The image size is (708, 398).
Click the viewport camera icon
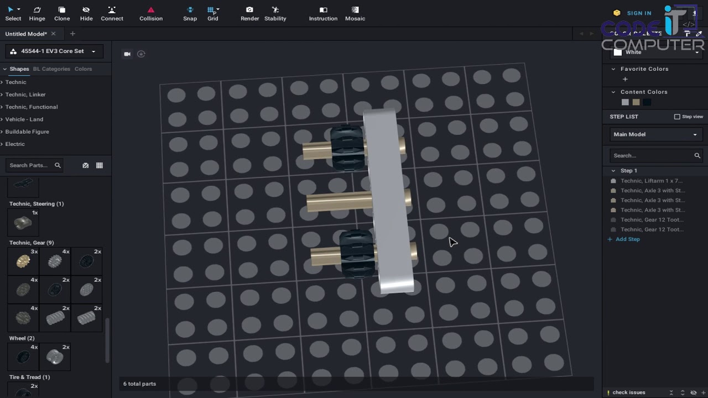[127, 54]
